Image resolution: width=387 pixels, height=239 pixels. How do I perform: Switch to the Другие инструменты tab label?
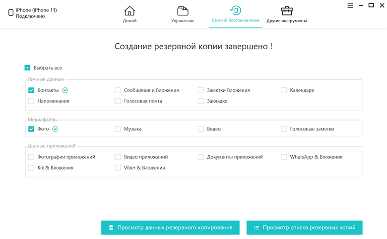tap(286, 21)
